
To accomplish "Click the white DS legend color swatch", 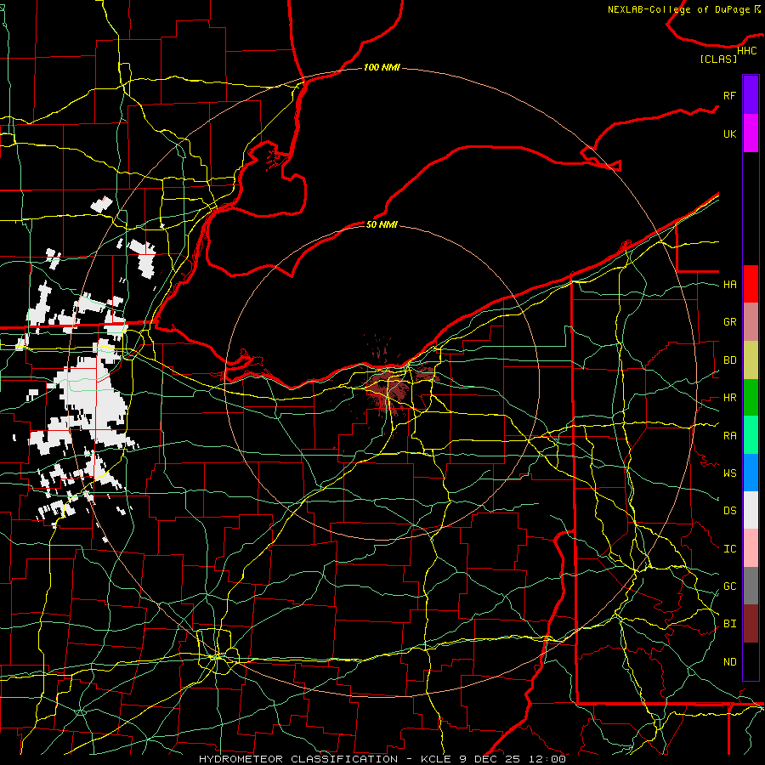I will click(x=751, y=510).
